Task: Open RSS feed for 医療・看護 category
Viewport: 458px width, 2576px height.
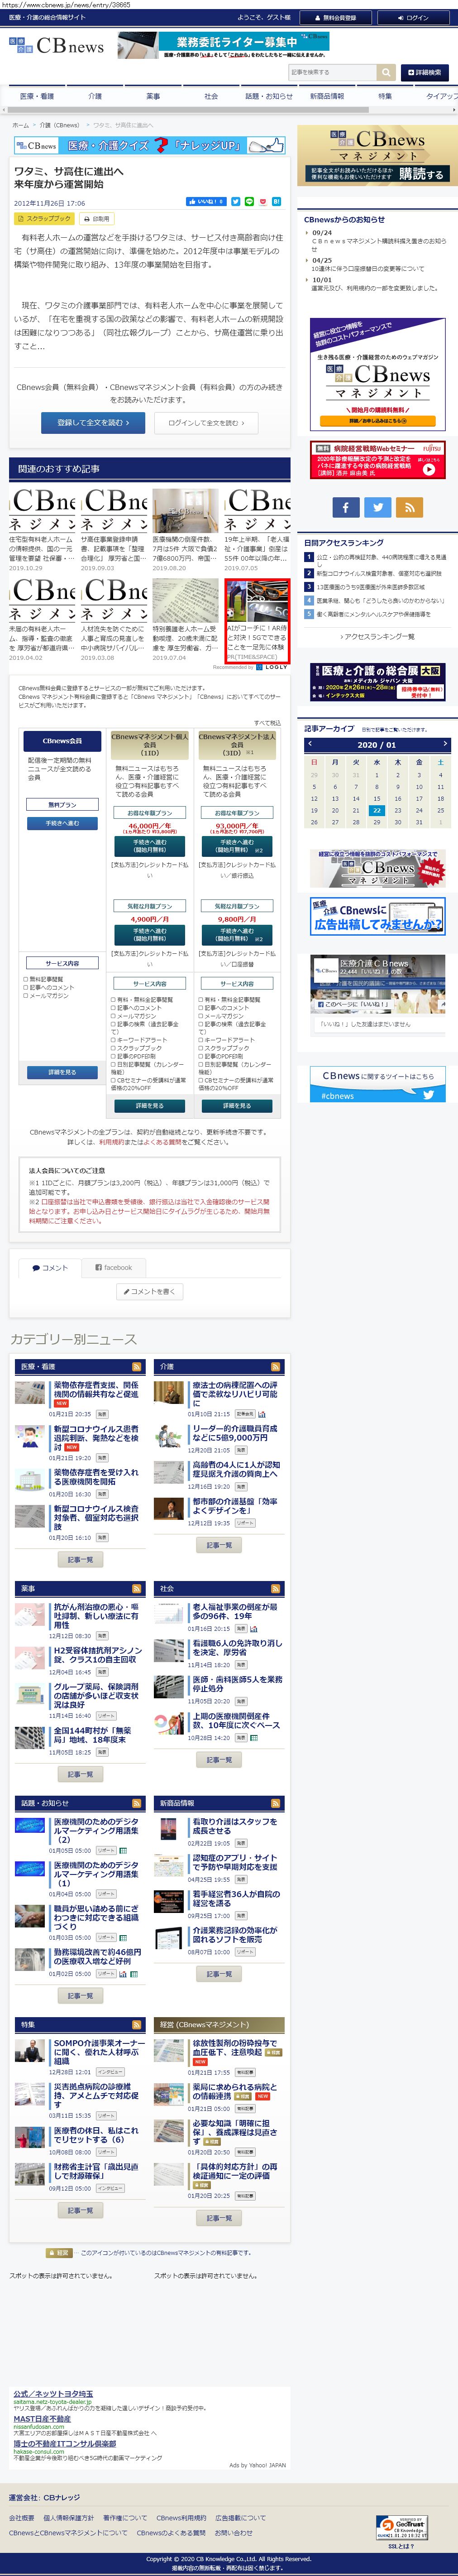Action: pyautogui.click(x=137, y=1366)
